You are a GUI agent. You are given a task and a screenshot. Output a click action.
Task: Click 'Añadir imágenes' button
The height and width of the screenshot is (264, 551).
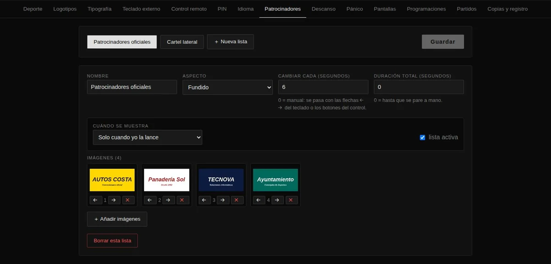pos(117,219)
